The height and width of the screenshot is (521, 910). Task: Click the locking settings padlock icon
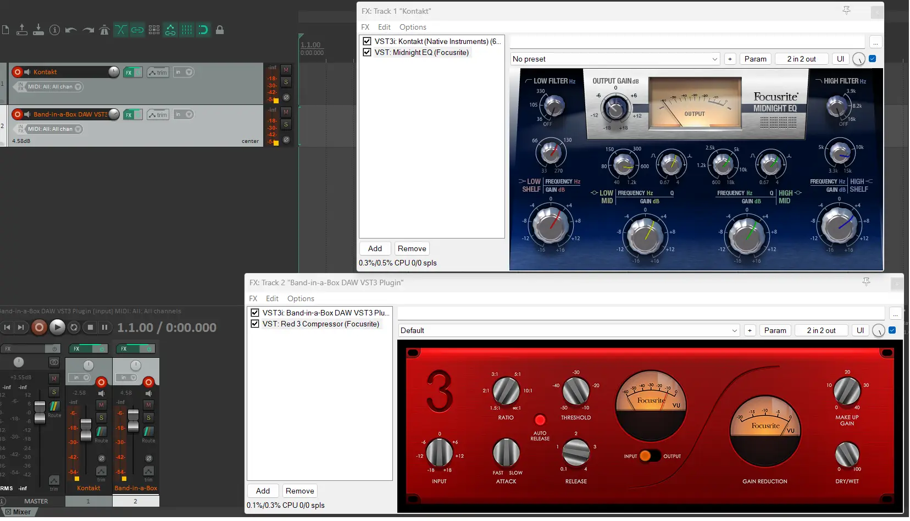click(x=221, y=30)
